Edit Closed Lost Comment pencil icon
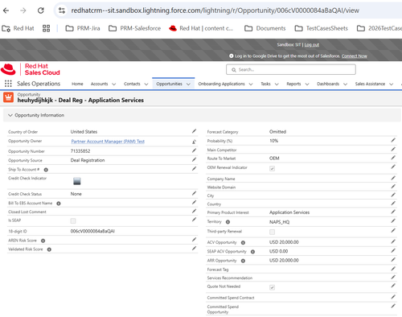Screen dimensions: 402x317 [195, 211]
